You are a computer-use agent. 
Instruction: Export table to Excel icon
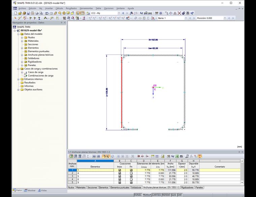point(177,156)
